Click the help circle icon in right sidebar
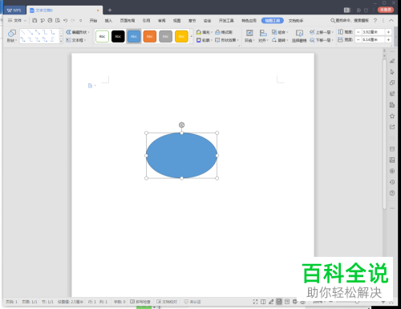Screen dimensions: 401x309 click(392, 193)
